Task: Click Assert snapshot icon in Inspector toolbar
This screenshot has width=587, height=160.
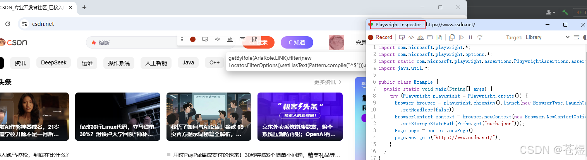Action: coord(439,37)
